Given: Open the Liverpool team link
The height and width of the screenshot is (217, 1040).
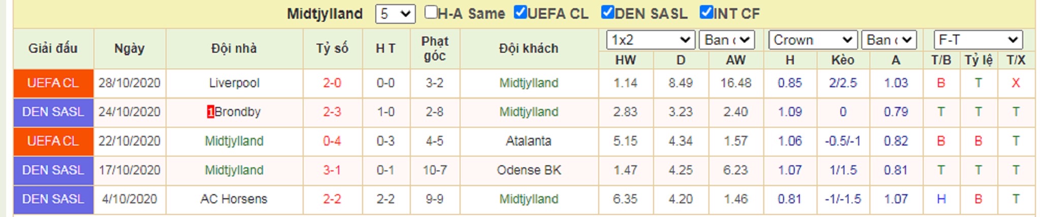Looking at the screenshot, I should pyautogui.click(x=234, y=83).
